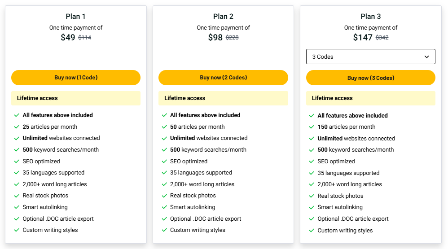Click Plan 3 Optional .DOC export checkmark
The height and width of the screenshot is (249, 448).
coord(312,219)
